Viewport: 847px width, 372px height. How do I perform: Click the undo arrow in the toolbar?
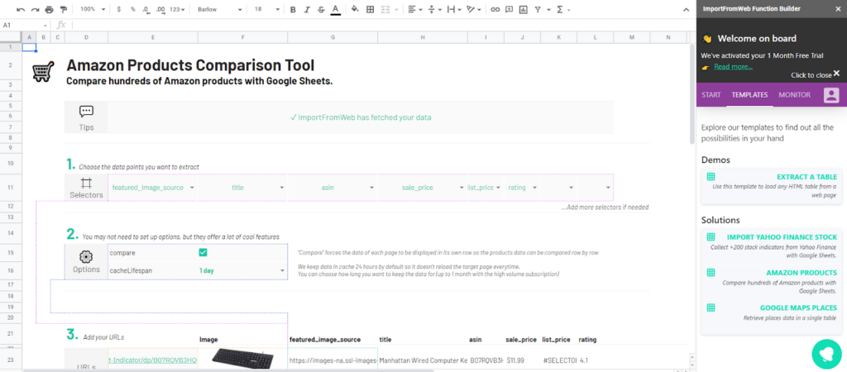21,10
